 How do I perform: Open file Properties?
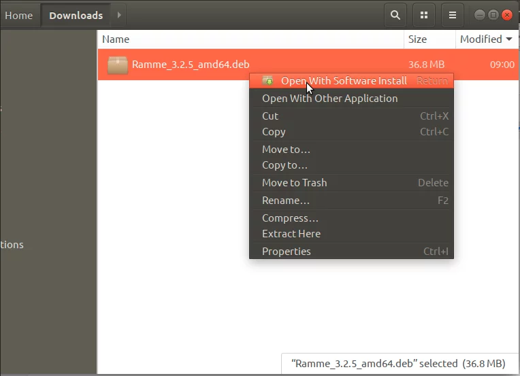(x=351, y=251)
